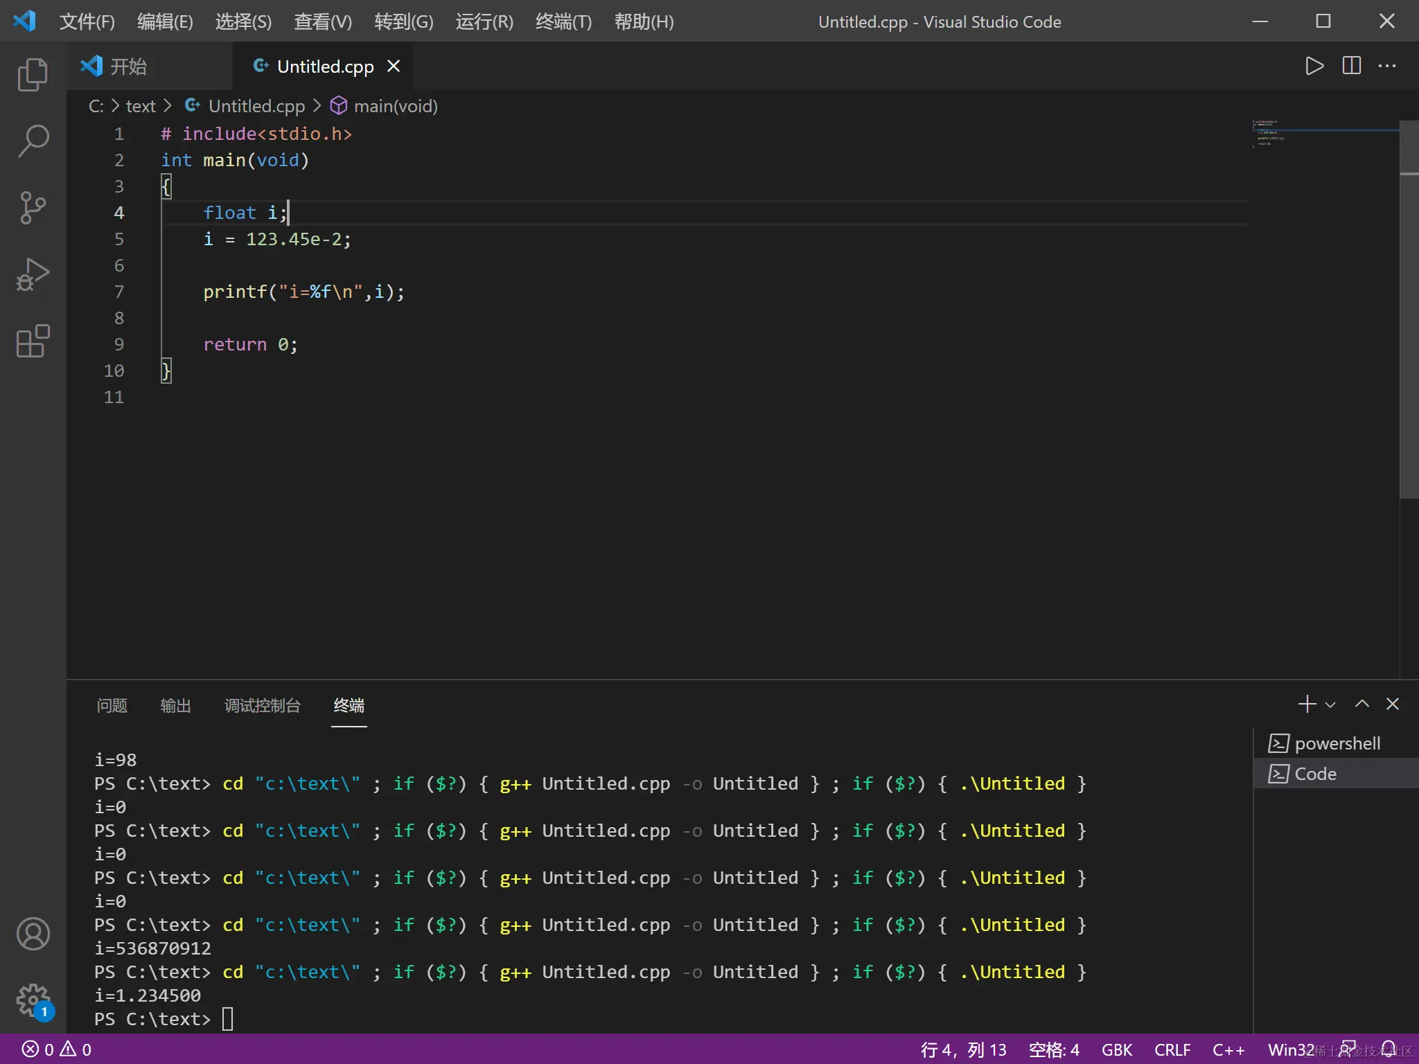
Task: Select the powershell terminal instance
Action: [1337, 743]
